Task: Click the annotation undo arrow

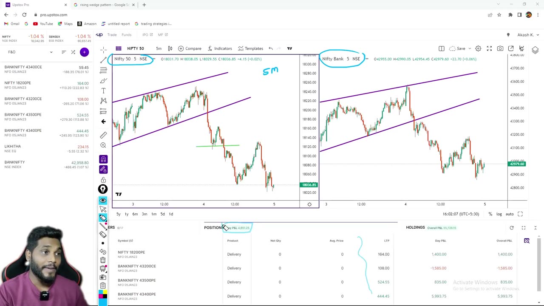Action: pyautogui.click(x=103, y=252)
